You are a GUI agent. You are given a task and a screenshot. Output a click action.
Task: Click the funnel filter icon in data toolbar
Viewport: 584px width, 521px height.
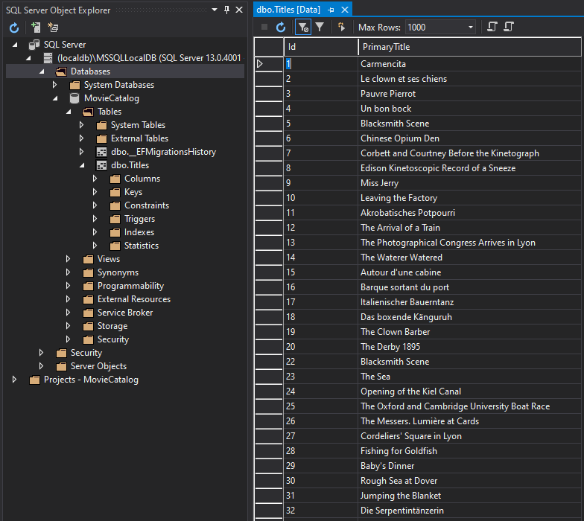(320, 28)
